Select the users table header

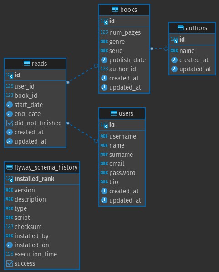point(122,113)
